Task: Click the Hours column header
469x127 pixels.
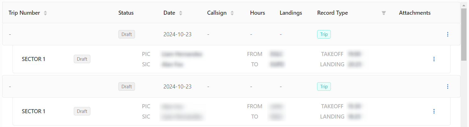Action: pos(257,13)
